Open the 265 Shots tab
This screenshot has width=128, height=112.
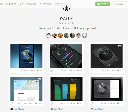coord(11,4)
